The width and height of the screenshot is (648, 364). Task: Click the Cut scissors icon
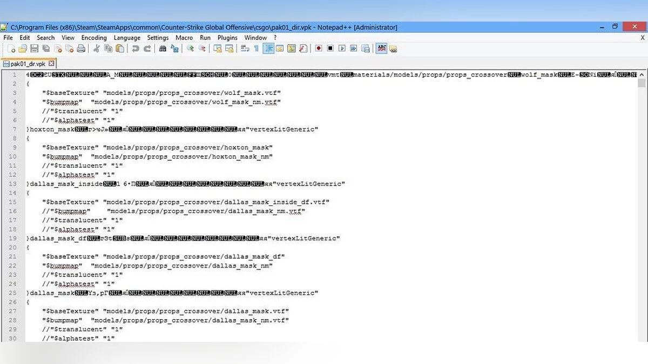tap(97, 49)
